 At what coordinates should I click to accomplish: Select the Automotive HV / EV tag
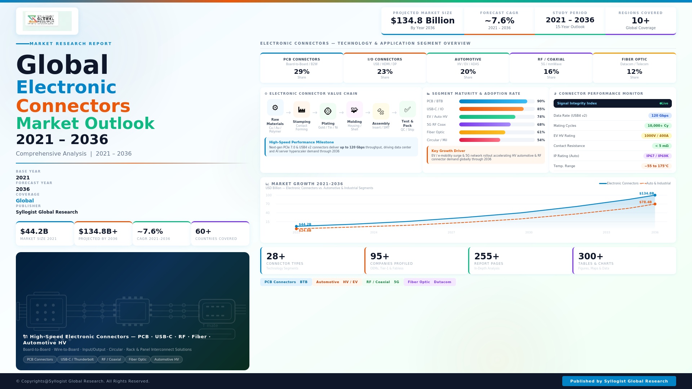[x=337, y=282]
